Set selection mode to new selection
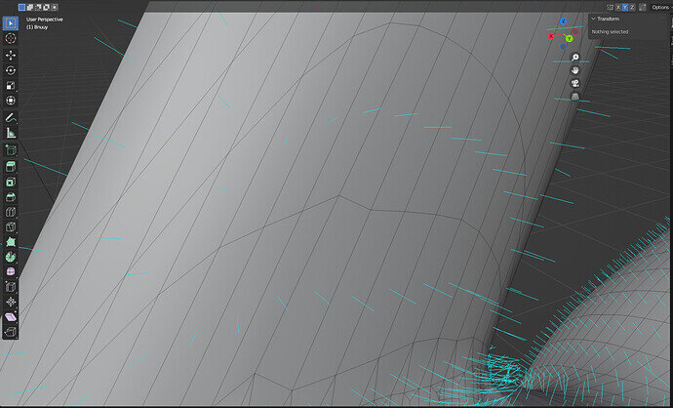This screenshot has width=673, height=408. 21,7
